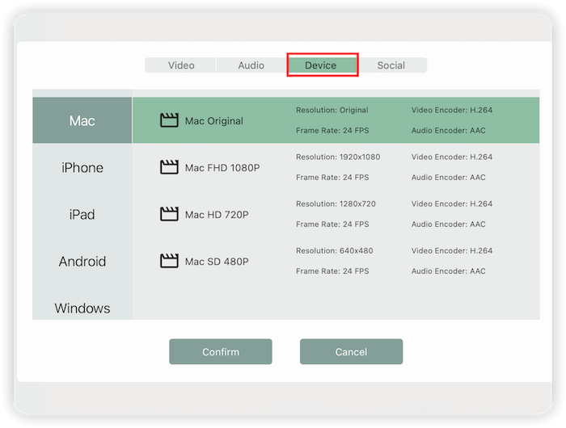Open the Audio tab
The image size is (566, 428).
coord(251,65)
